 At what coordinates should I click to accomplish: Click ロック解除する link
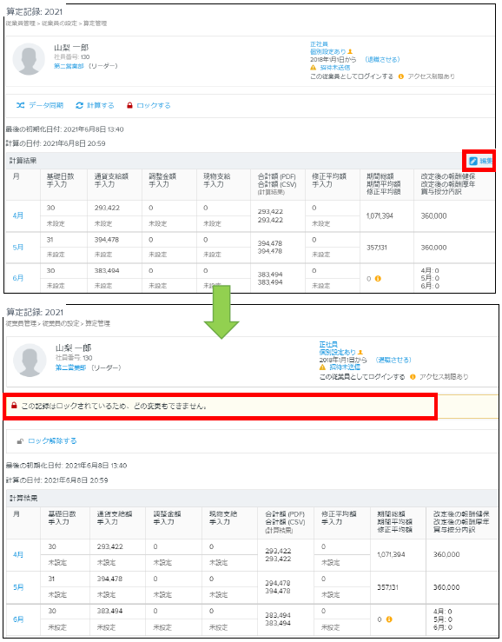pos(52,441)
